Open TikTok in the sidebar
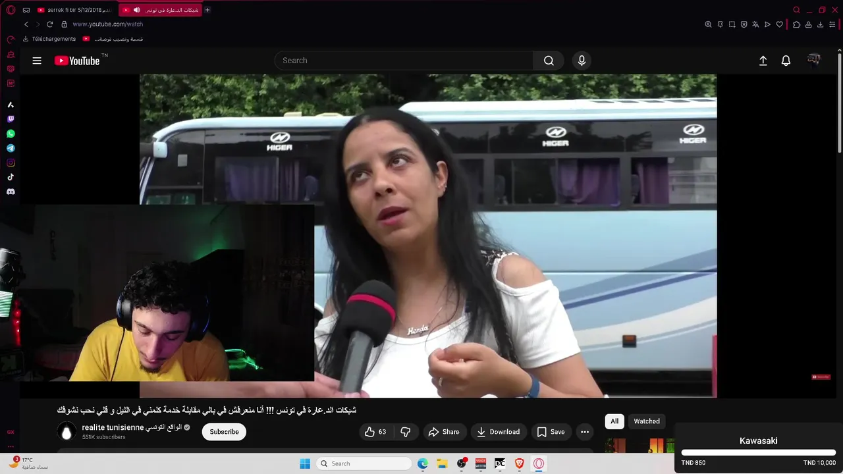 pos(11,177)
